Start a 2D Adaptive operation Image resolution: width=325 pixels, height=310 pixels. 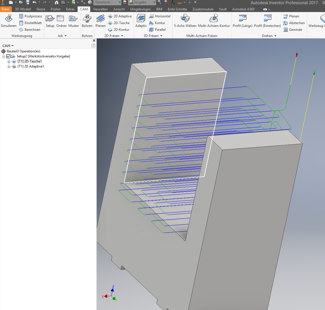120,16
